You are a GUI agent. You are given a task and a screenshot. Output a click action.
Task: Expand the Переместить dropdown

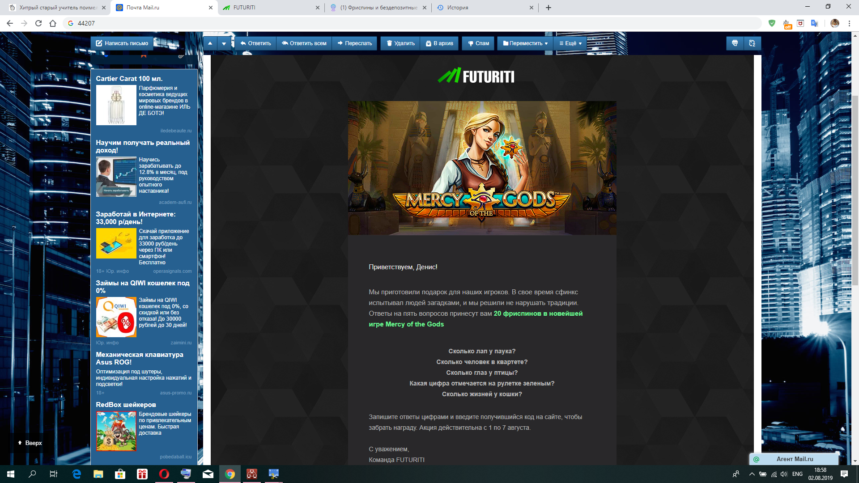click(525, 43)
